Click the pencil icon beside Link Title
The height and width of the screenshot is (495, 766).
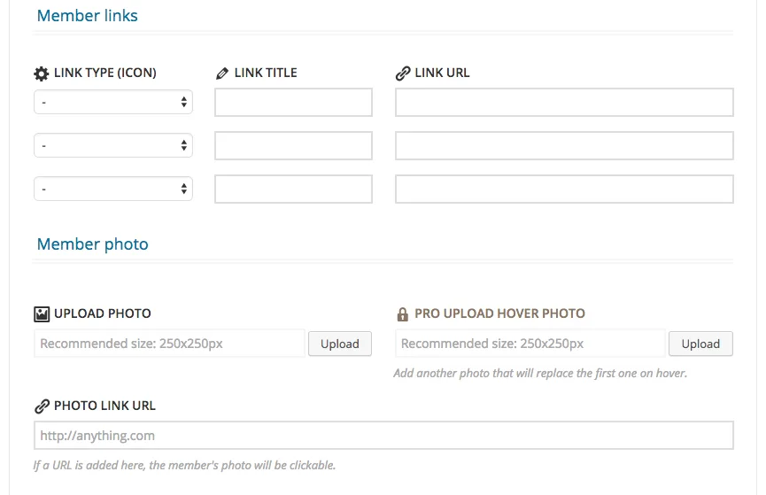221,73
